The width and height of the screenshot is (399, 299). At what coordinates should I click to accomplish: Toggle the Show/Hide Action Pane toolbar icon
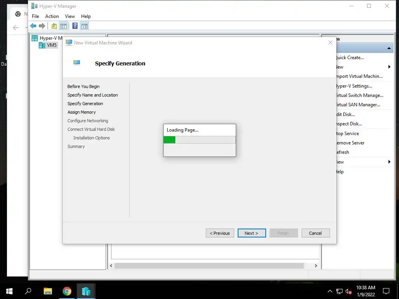pos(85,26)
